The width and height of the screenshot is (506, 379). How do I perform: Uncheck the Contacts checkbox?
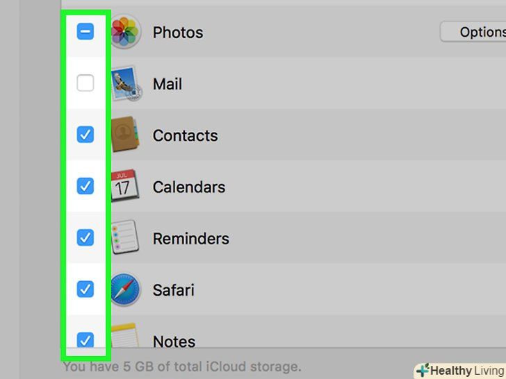[85, 135]
